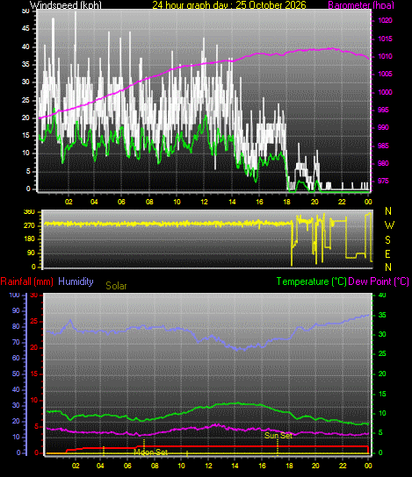Click the temperature axis value 35
This screenshot has height=477, width=412.
coord(382,315)
